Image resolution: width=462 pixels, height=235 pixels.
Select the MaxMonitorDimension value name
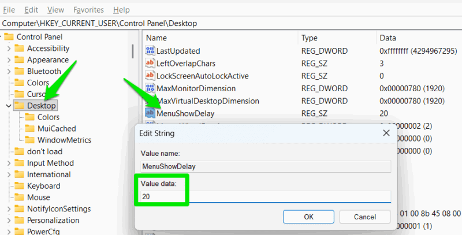[x=196, y=88]
